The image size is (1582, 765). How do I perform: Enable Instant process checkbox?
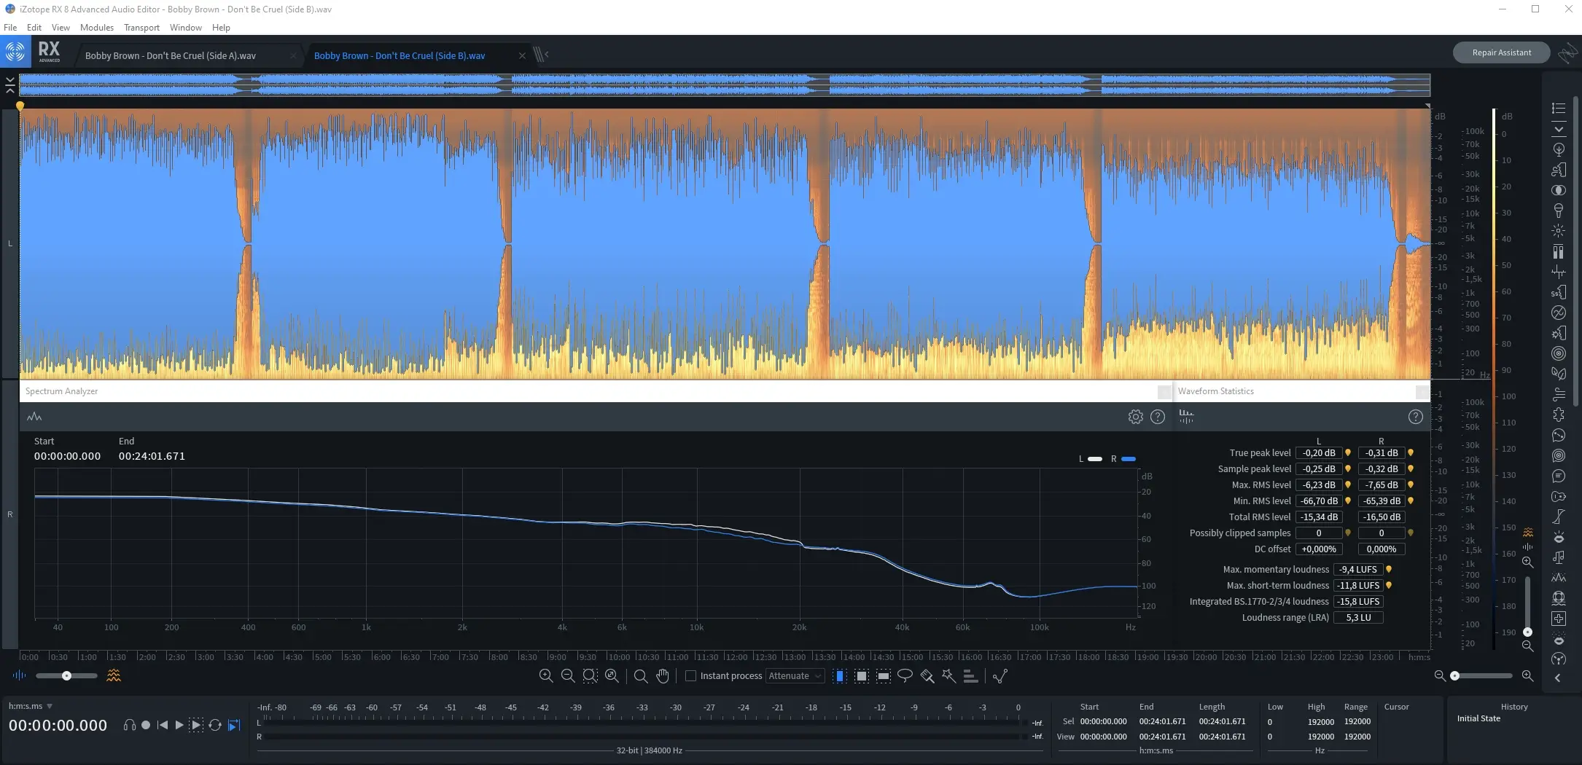coord(690,676)
